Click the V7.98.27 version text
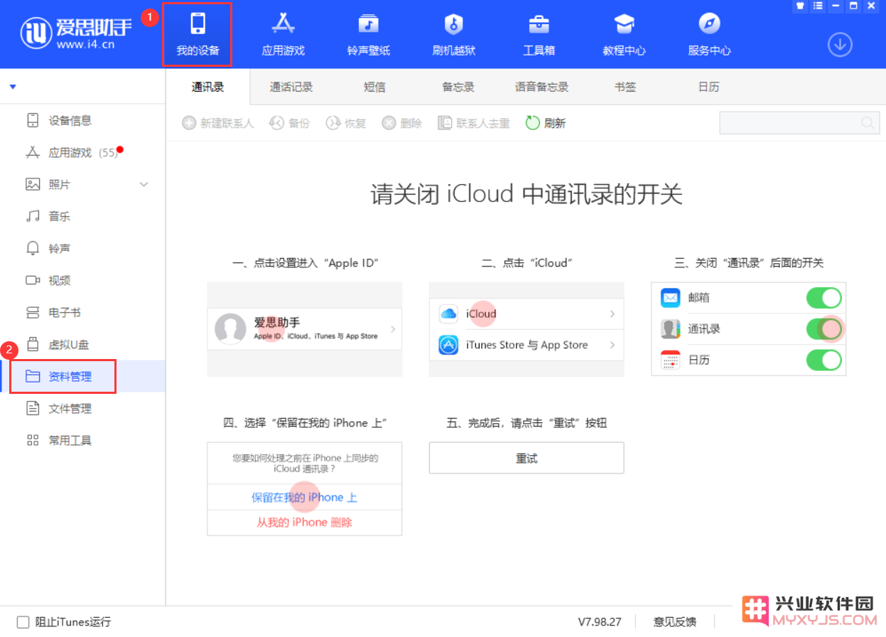The height and width of the screenshot is (637, 886). [x=600, y=622]
